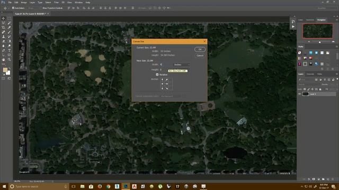This screenshot has width=339, height=190.
Task: Select the Eyedropper tool
Action: click(9, 27)
